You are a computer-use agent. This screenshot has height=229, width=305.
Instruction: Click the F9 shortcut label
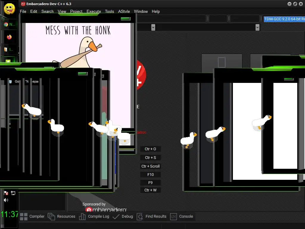(150, 183)
